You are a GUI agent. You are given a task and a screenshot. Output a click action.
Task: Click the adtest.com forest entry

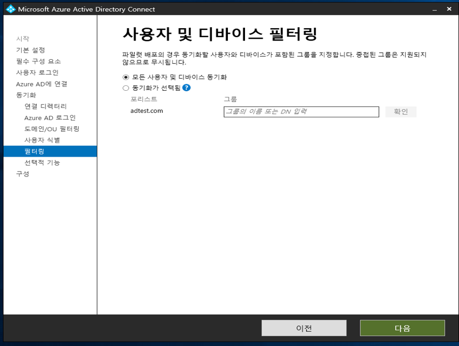[147, 111]
